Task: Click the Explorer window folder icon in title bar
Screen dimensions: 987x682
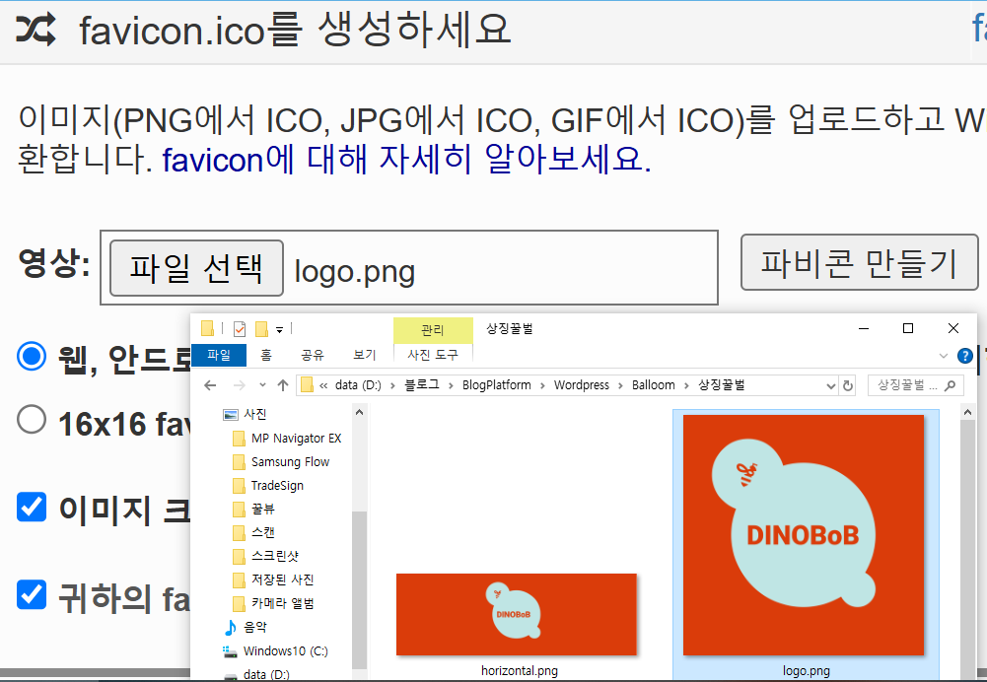Action: pyautogui.click(x=207, y=328)
